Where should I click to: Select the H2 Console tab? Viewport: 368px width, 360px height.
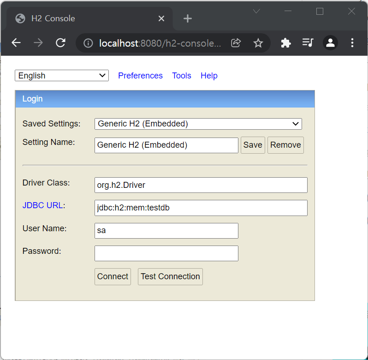(x=89, y=18)
